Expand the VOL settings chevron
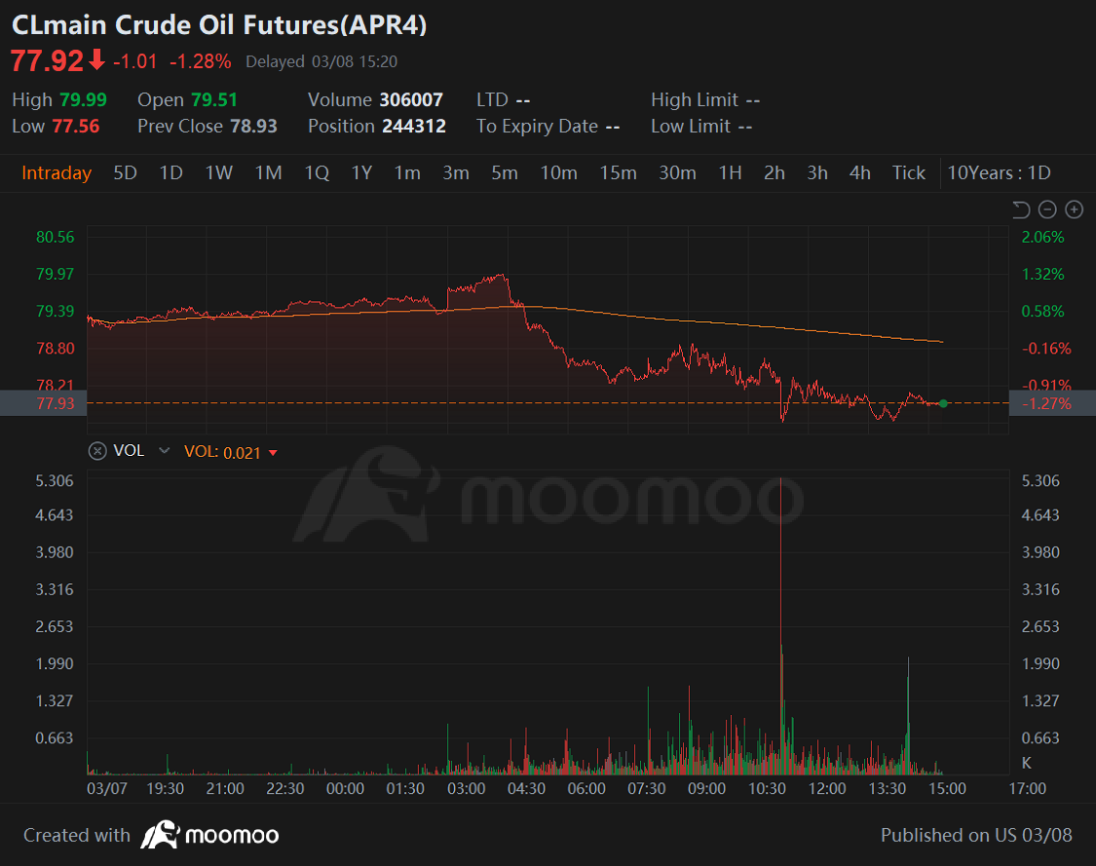The image size is (1096, 866). [164, 450]
